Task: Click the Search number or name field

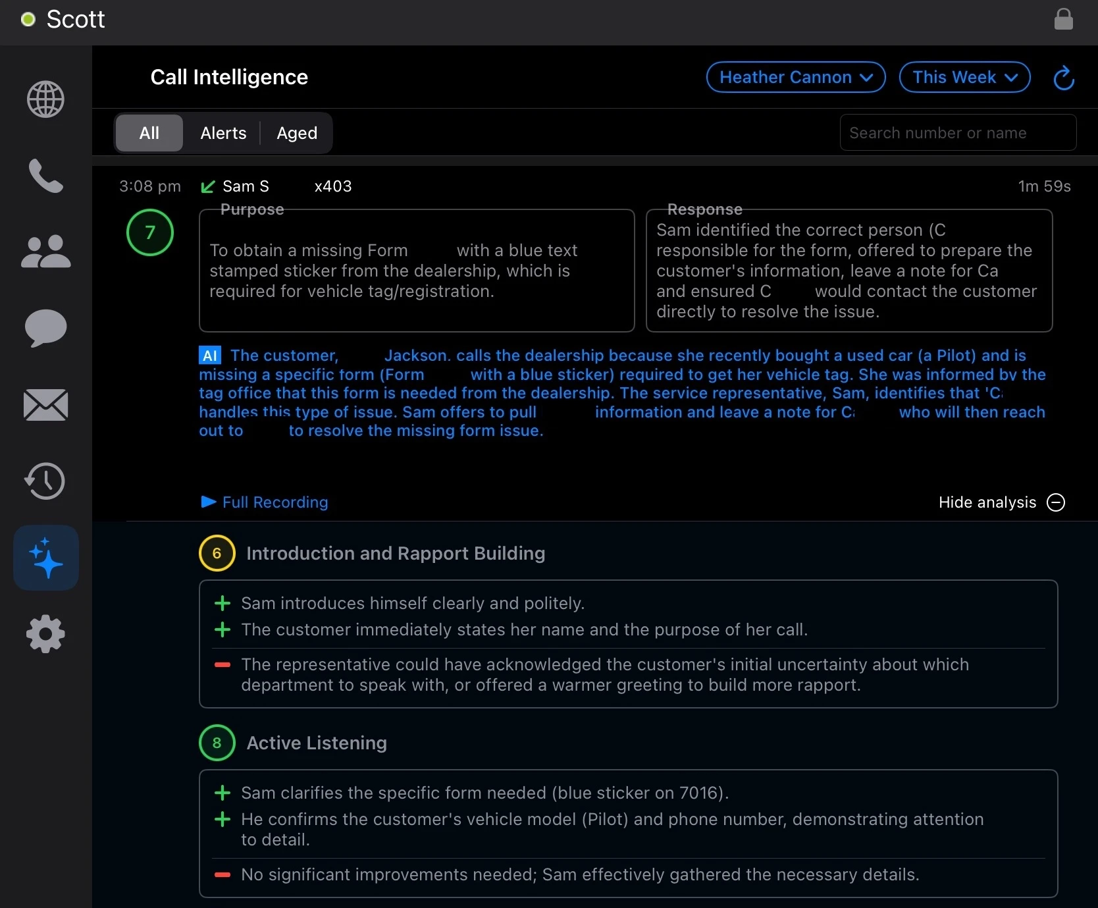Action: [958, 132]
